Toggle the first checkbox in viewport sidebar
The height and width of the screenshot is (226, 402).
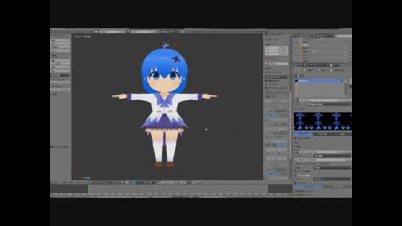[x=266, y=81]
